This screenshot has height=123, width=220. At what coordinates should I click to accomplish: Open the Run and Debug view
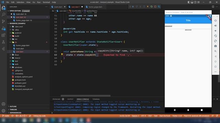pyautogui.click(x=3, y=28)
